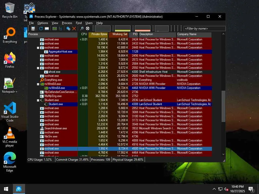Click the red Kill Process icon
This screenshot has height=194, width=259.
coord(74,29)
